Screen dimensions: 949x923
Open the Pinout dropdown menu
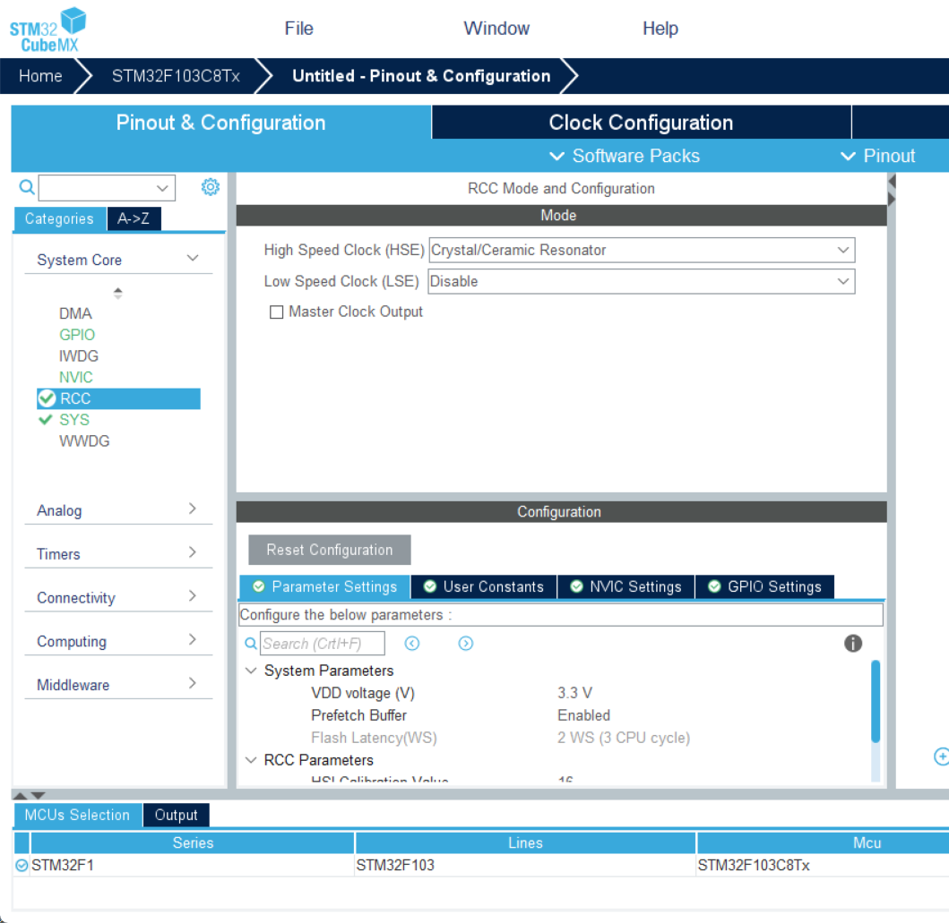pyautogui.click(x=877, y=156)
